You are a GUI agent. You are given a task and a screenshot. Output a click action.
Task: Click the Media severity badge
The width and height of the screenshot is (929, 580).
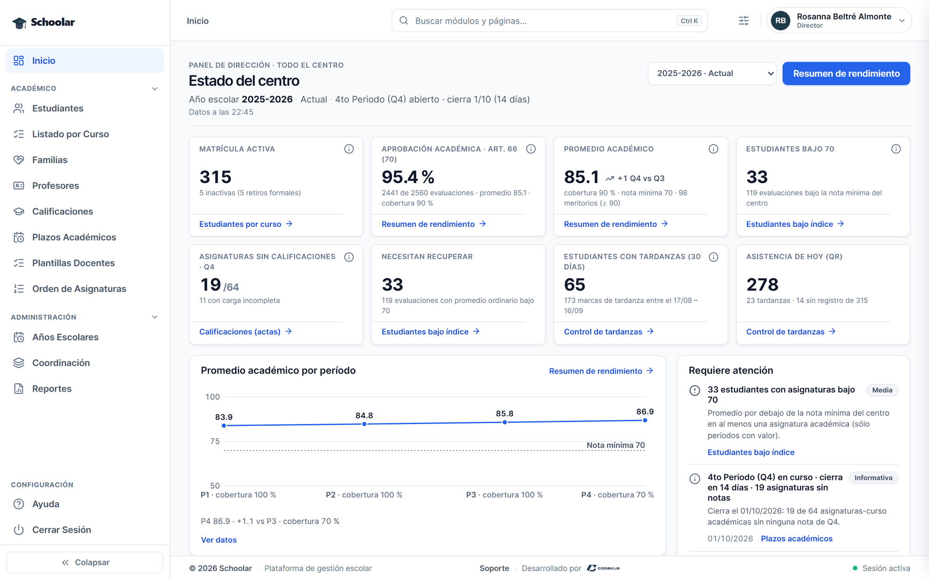point(882,390)
